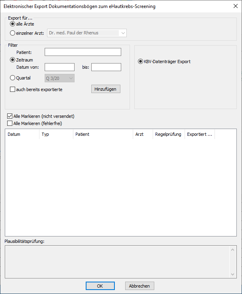Close the eHautkrebs-Screening export dialog
The image size is (242, 294).
[236, 6]
